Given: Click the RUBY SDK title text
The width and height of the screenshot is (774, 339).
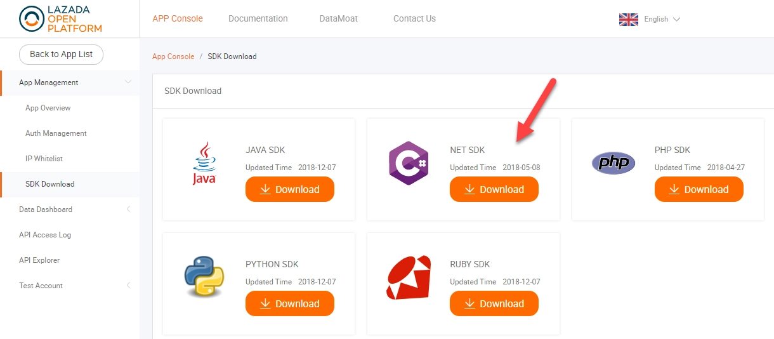Looking at the screenshot, I should coord(470,264).
